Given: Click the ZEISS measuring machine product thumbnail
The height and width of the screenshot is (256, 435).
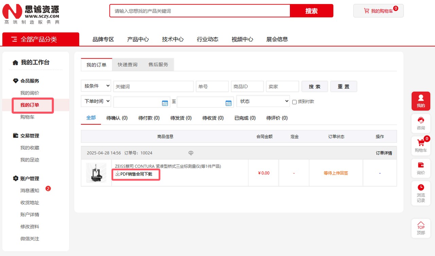Looking at the screenshot, I should point(96,173).
